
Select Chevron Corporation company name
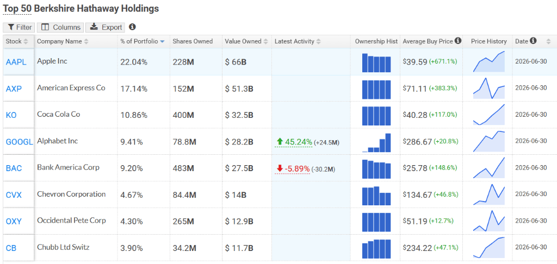71,194
